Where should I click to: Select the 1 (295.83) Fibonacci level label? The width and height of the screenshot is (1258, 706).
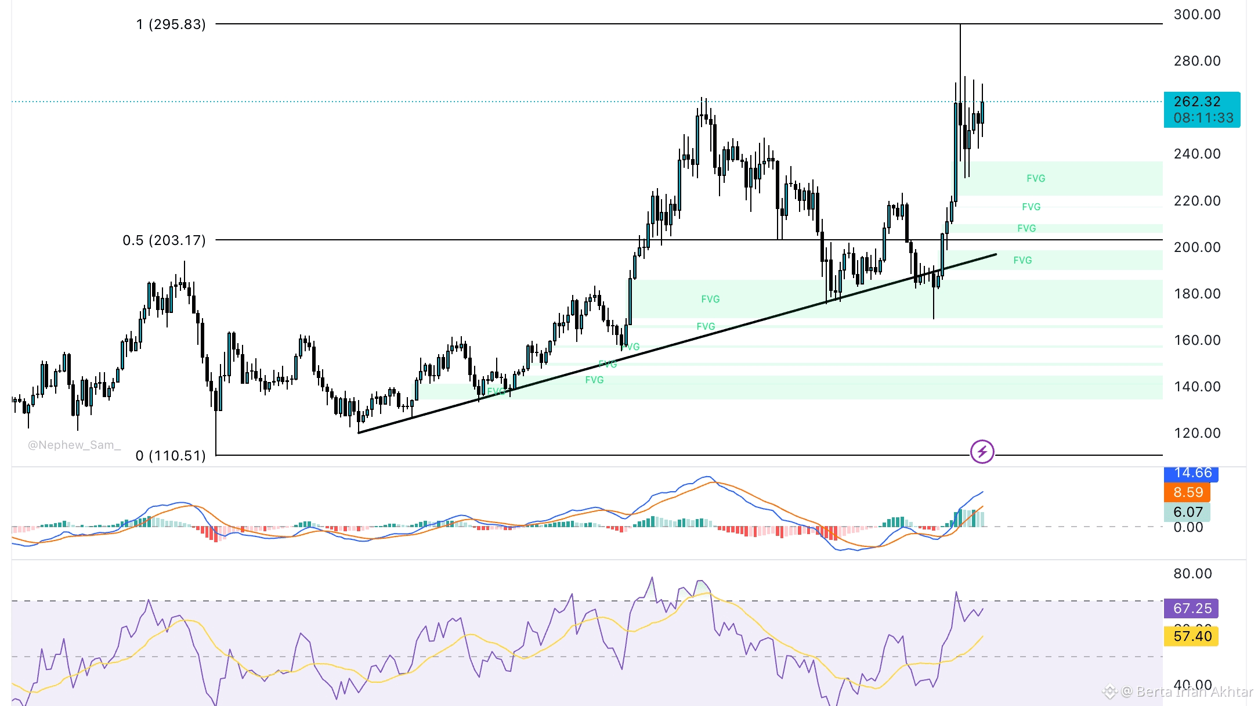(x=171, y=24)
